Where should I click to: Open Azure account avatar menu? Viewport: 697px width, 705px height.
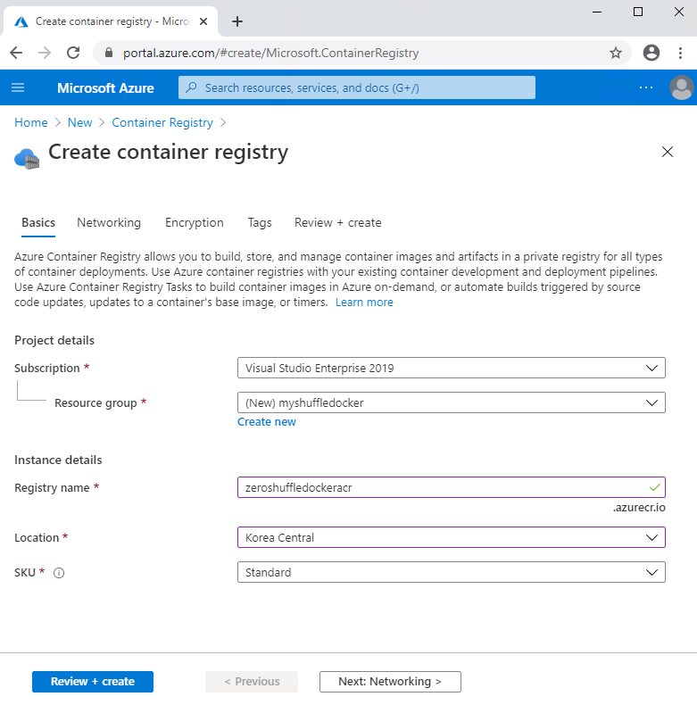pyautogui.click(x=681, y=87)
